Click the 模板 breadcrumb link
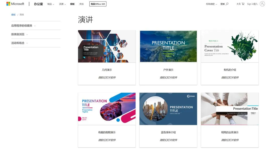 tap(14, 15)
